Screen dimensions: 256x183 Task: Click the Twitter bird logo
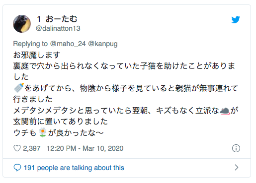(236, 20)
